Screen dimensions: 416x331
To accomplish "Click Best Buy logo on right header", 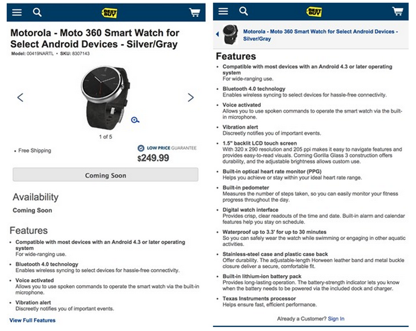I will pos(314,12).
